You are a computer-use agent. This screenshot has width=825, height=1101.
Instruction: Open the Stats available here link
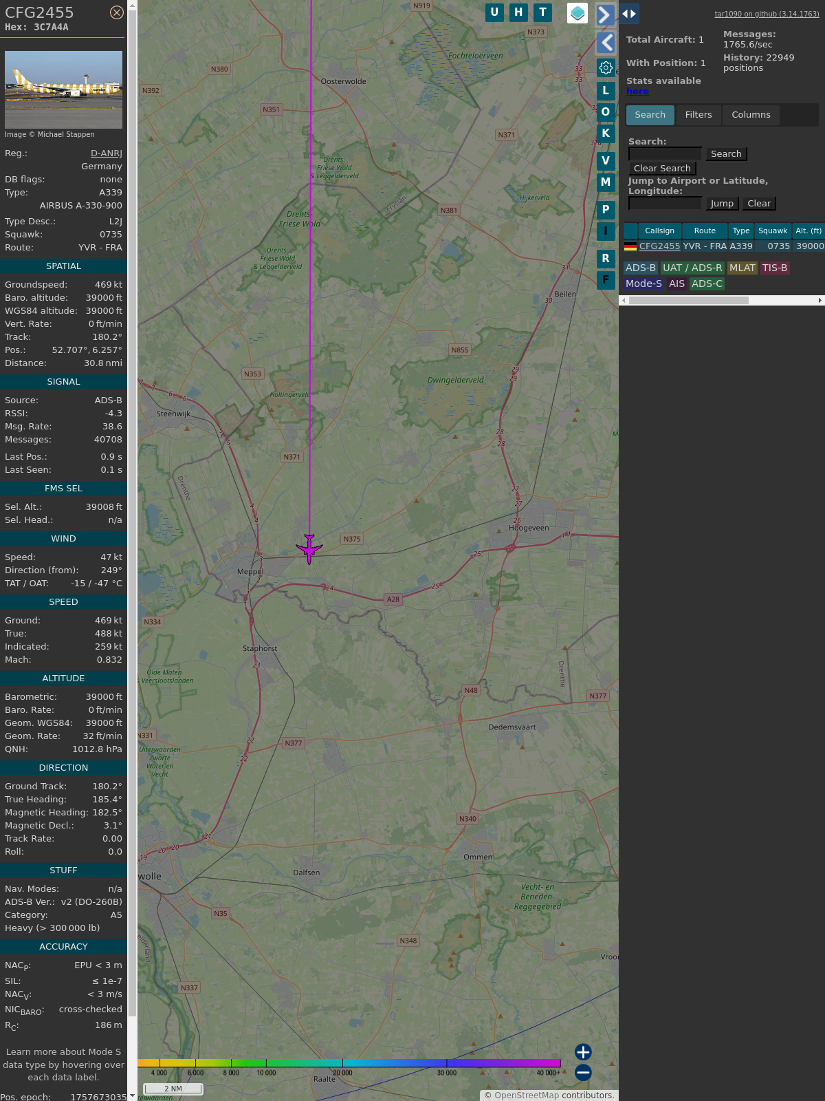[x=637, y=92]
